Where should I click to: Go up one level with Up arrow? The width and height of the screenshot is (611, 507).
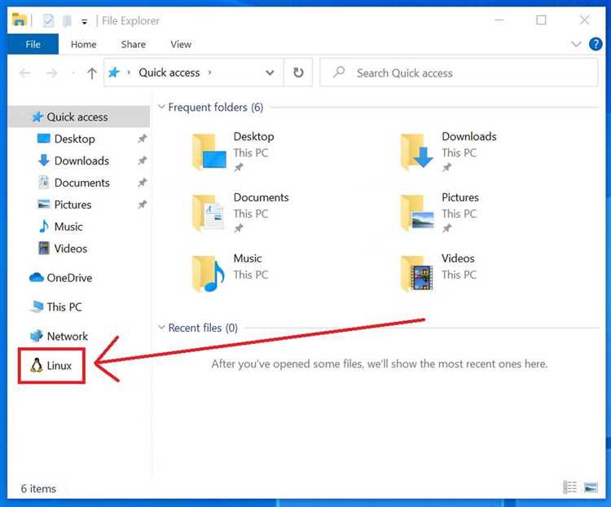[x=92, y=73]
